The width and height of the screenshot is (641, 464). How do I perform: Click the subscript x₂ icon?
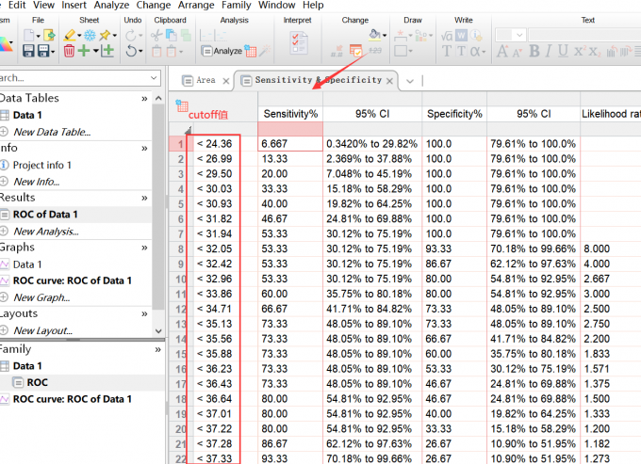[595, 52]
